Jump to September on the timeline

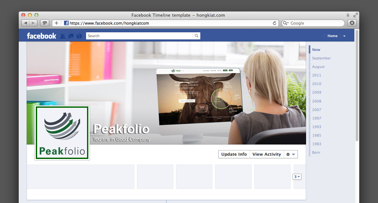pyautogui.click(x=321, y=58)
